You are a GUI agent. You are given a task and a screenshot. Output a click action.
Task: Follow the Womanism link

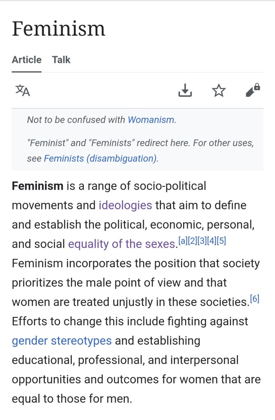(x=151, y=120)
